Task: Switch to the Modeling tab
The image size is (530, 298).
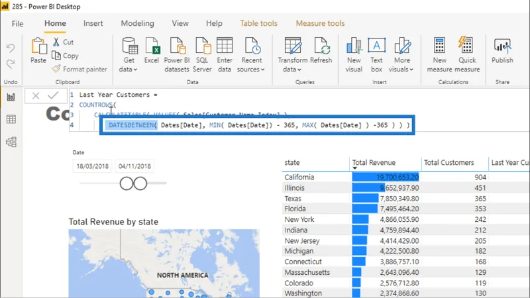Action: click(x=138, y=23)
